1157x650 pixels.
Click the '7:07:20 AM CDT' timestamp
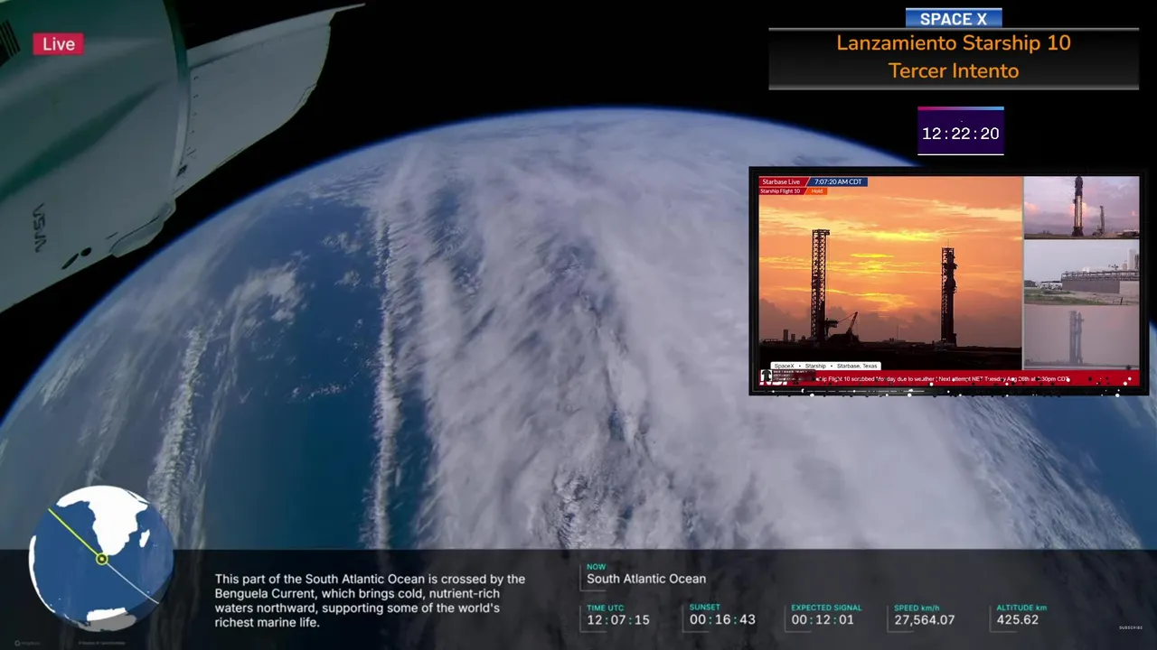[x=838, y=181]
